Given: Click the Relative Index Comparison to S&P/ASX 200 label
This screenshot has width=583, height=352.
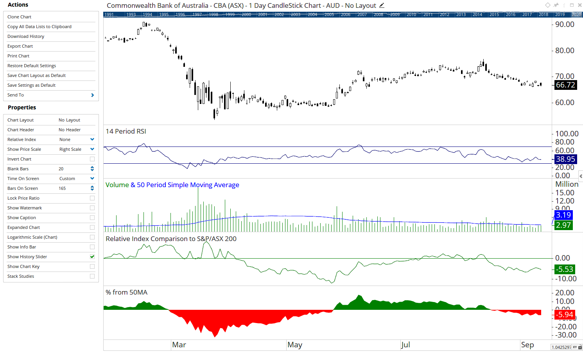Looking at the screenshot, I should pyautogui.click(x=171, y=239).
